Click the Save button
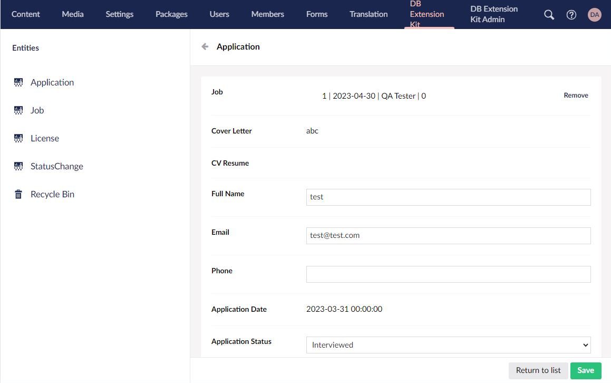611x383 pixels. (x=585, y=370)
